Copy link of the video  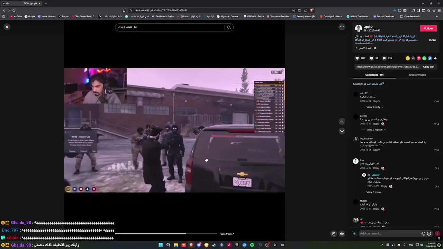(x=428, y=67)
